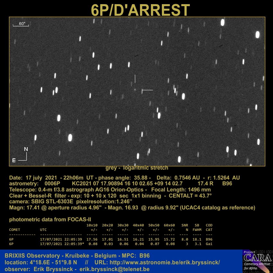Click the 10x10 column header
Screen dimensions: 273x273
click(92, 225)
